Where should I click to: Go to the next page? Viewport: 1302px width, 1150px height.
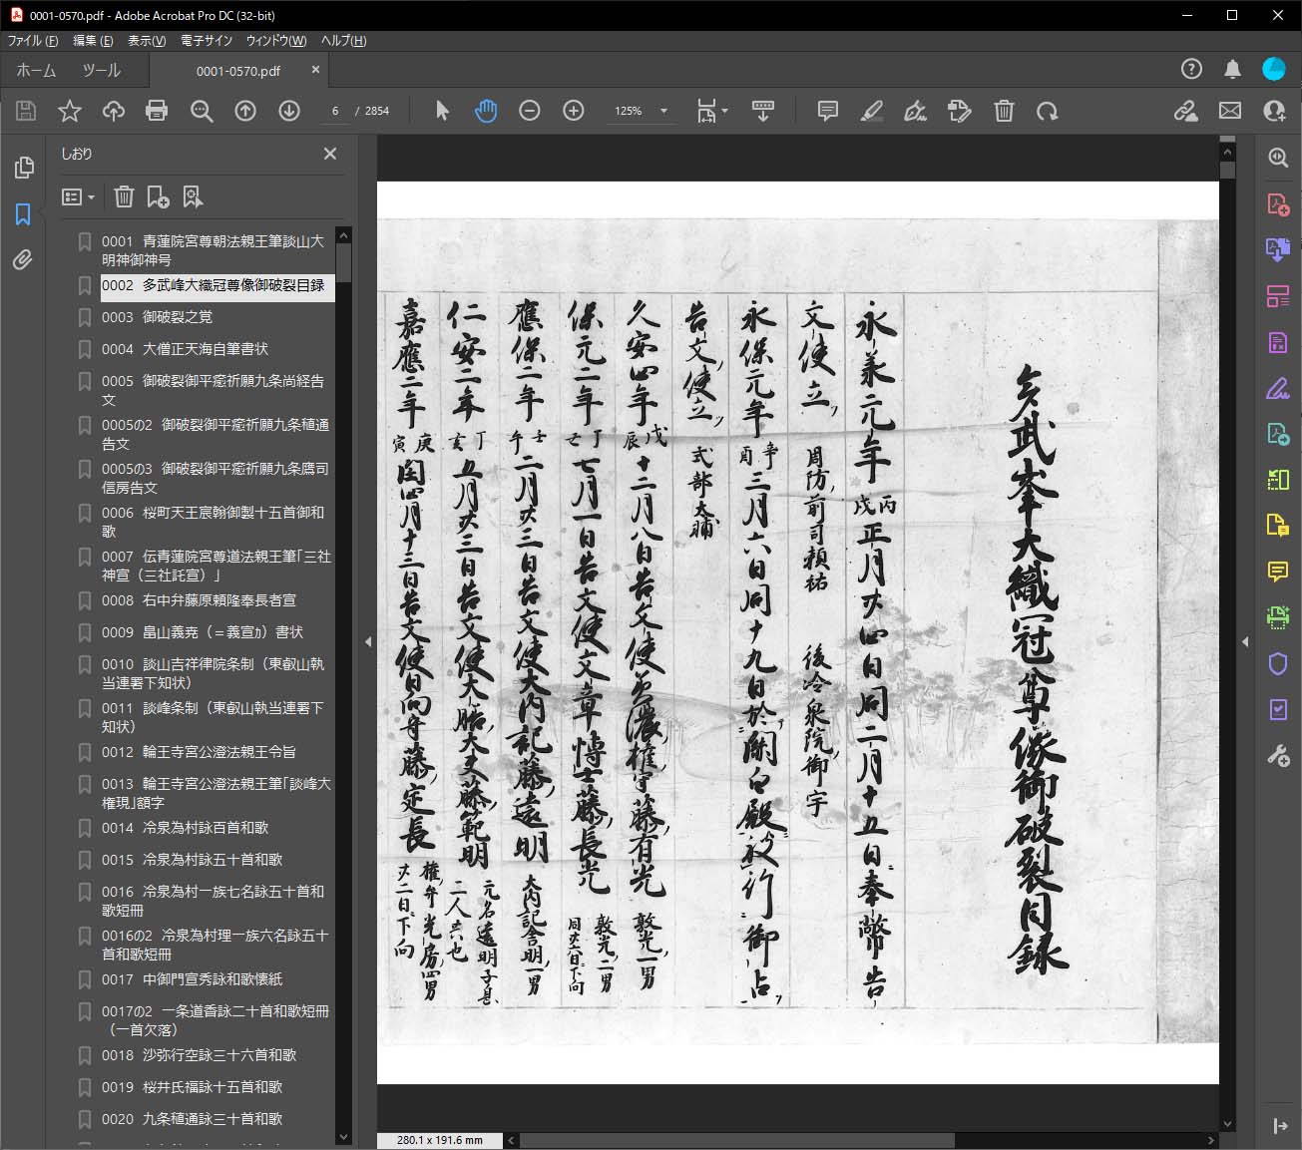pos(289,111)
